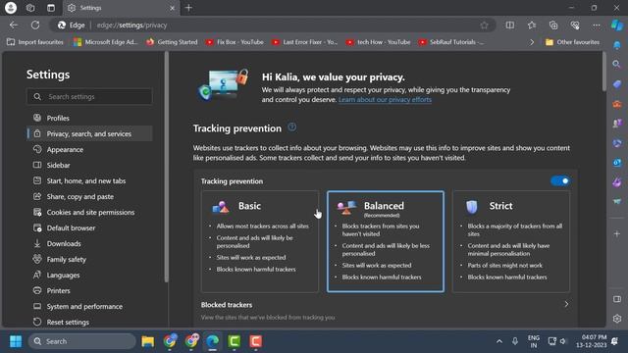Open File Explorer from taskbar

click(x=148, y=341)
